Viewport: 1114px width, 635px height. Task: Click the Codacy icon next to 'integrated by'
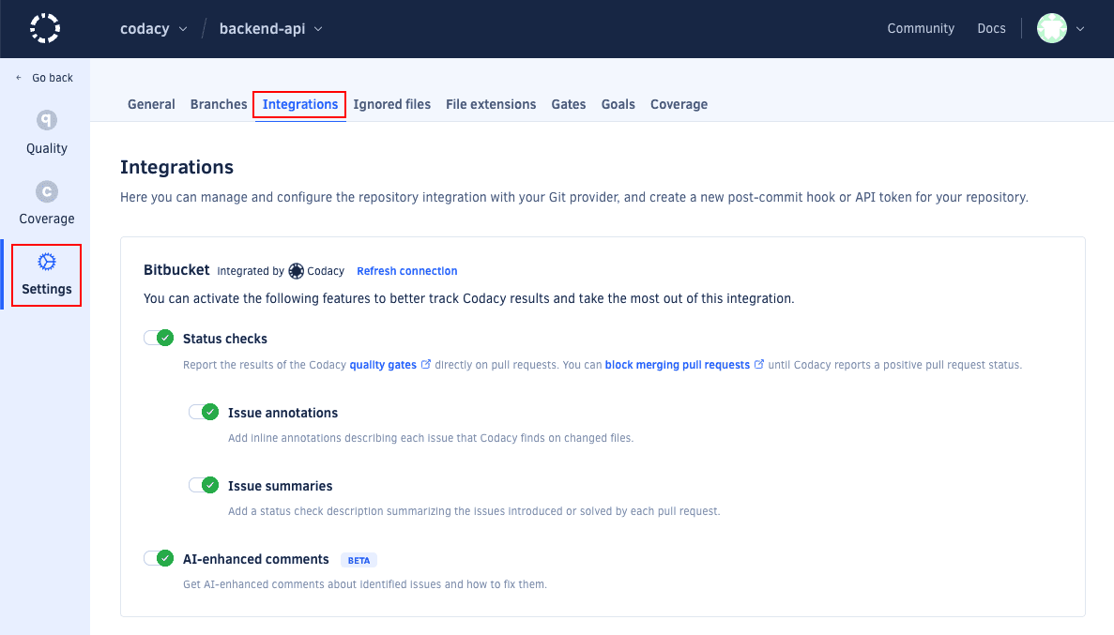point(296,270)
